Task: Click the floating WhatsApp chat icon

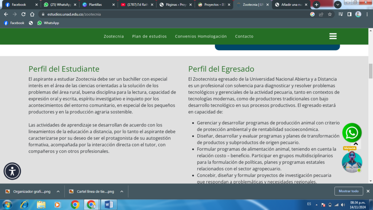Action: point(352,133)
